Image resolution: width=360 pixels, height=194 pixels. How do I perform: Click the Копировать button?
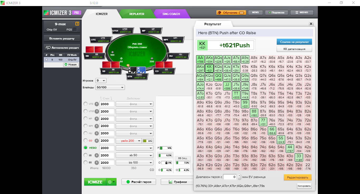pos(304,186)
